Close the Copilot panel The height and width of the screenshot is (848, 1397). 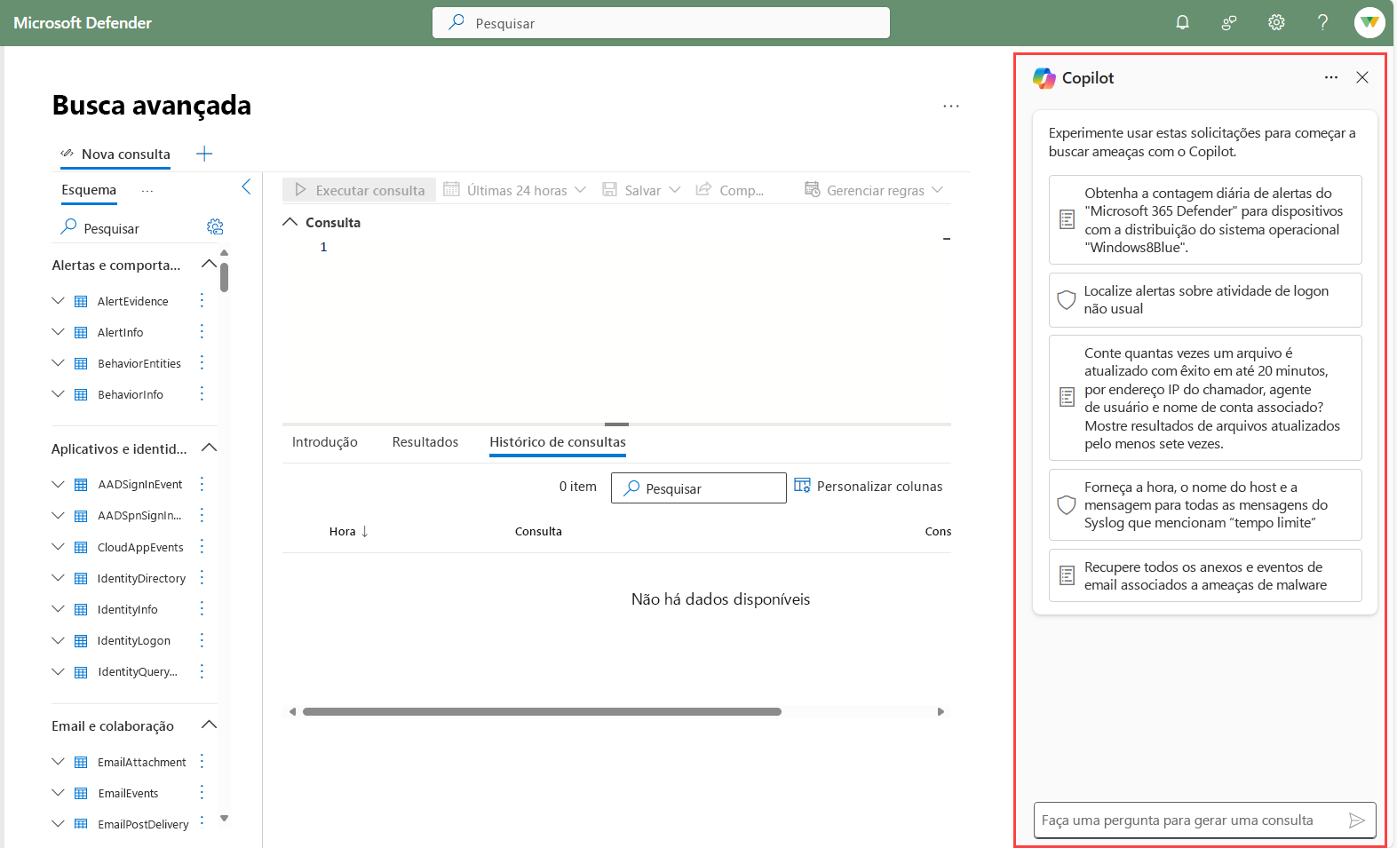pos(1362,77)
